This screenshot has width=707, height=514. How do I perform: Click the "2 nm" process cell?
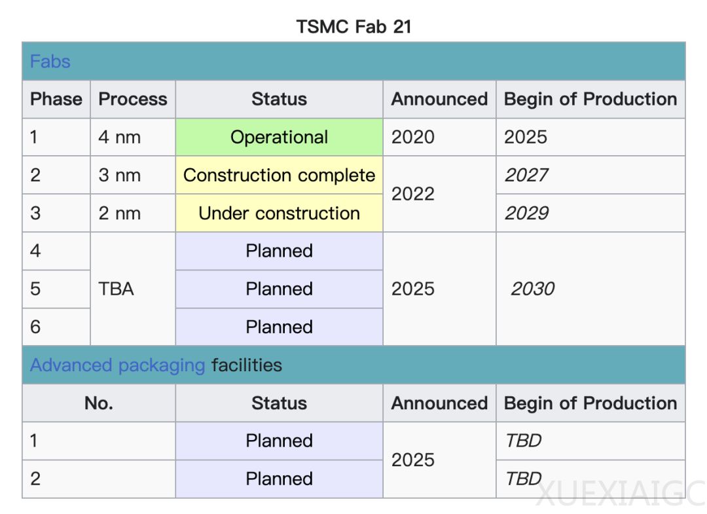tap(119, 213)
